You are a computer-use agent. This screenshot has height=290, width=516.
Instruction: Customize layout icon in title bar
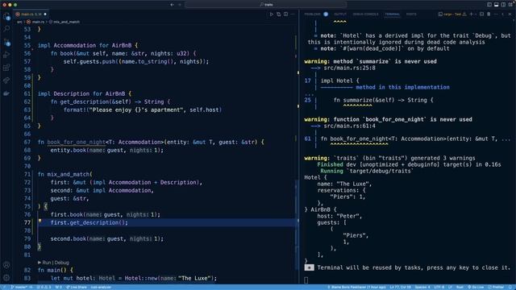click(x=510, y=5)
